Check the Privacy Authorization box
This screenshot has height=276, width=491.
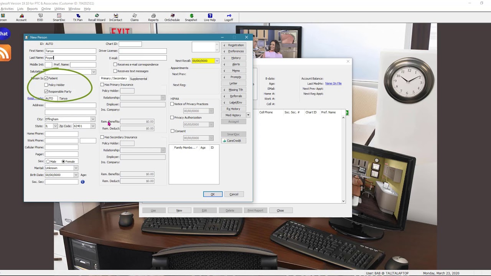(172, 118)
